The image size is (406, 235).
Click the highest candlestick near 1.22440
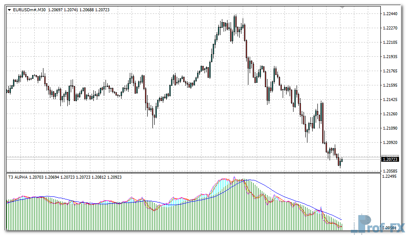(235, 22)
